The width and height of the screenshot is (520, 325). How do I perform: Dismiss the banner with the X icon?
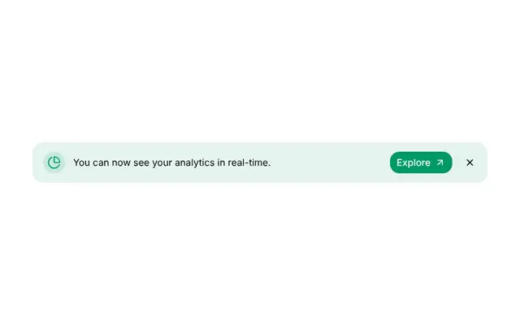[x=470, y=162]
